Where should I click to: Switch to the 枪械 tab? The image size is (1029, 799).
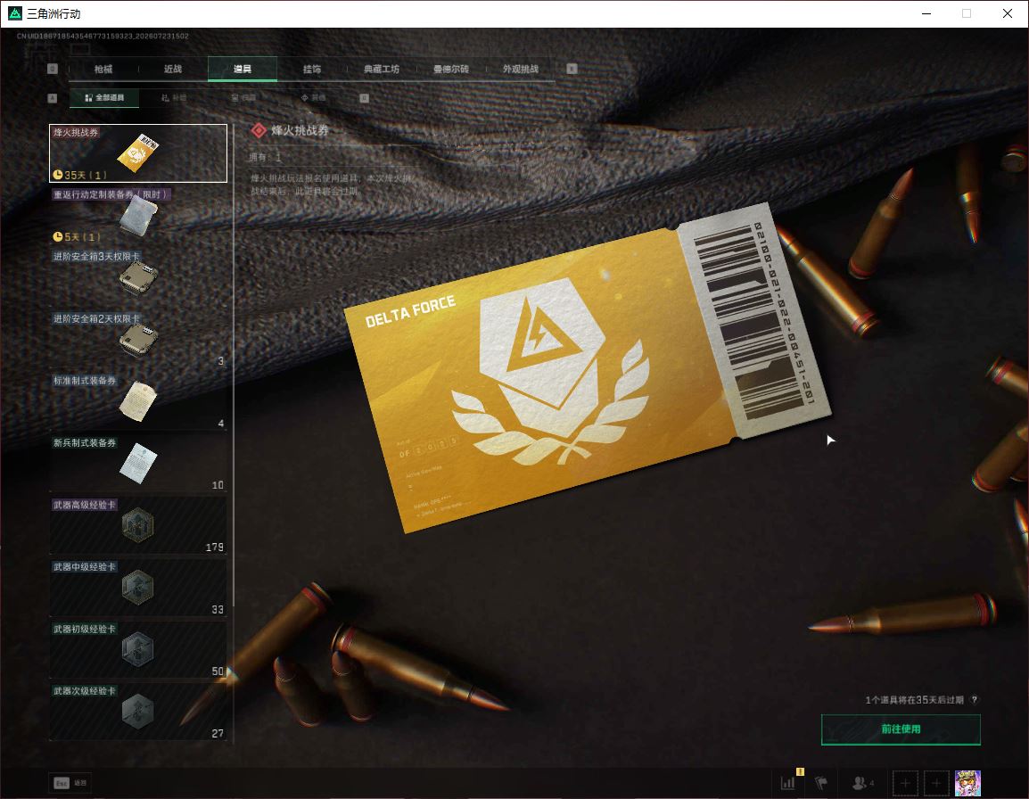(103, 69)
